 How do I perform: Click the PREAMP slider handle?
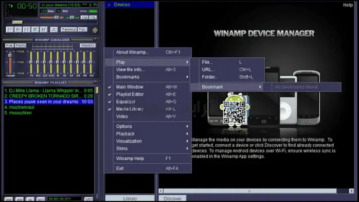(10, 55)
